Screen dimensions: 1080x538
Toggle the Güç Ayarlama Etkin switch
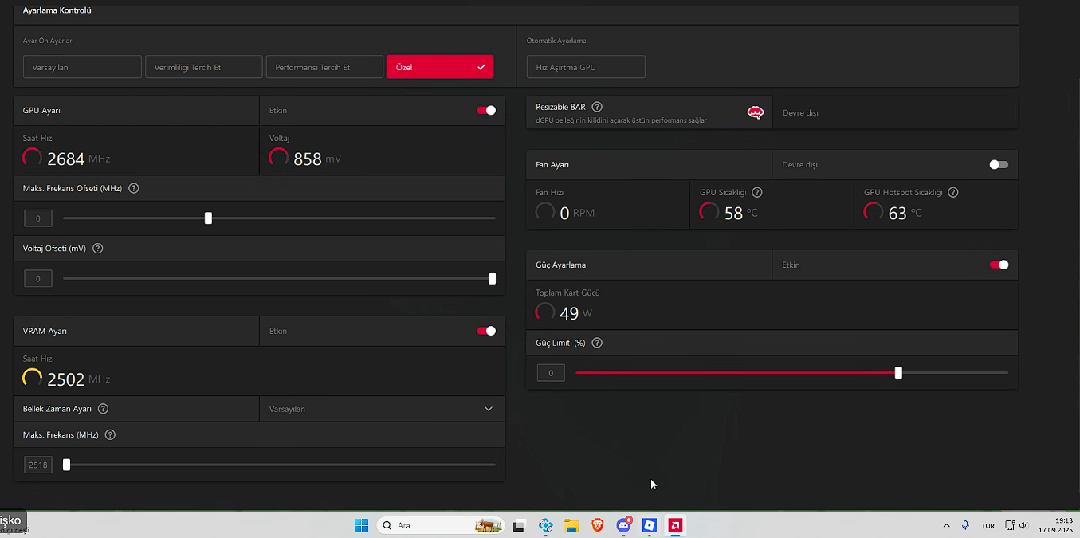click(999, 265)
